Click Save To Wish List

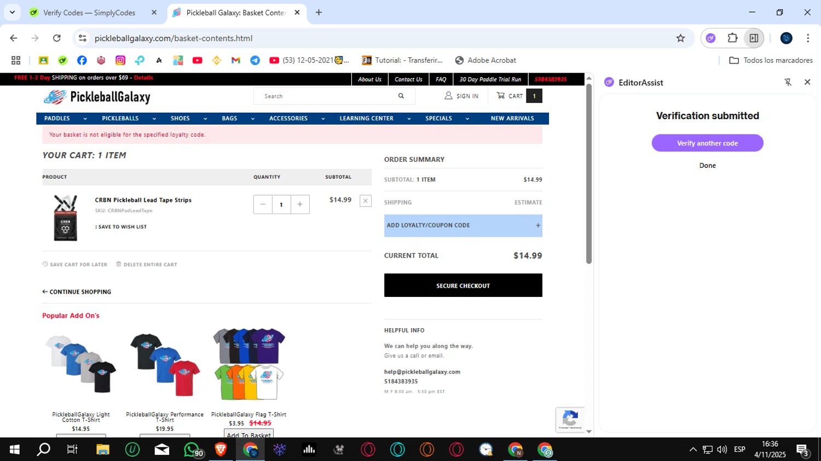(121, 227)
